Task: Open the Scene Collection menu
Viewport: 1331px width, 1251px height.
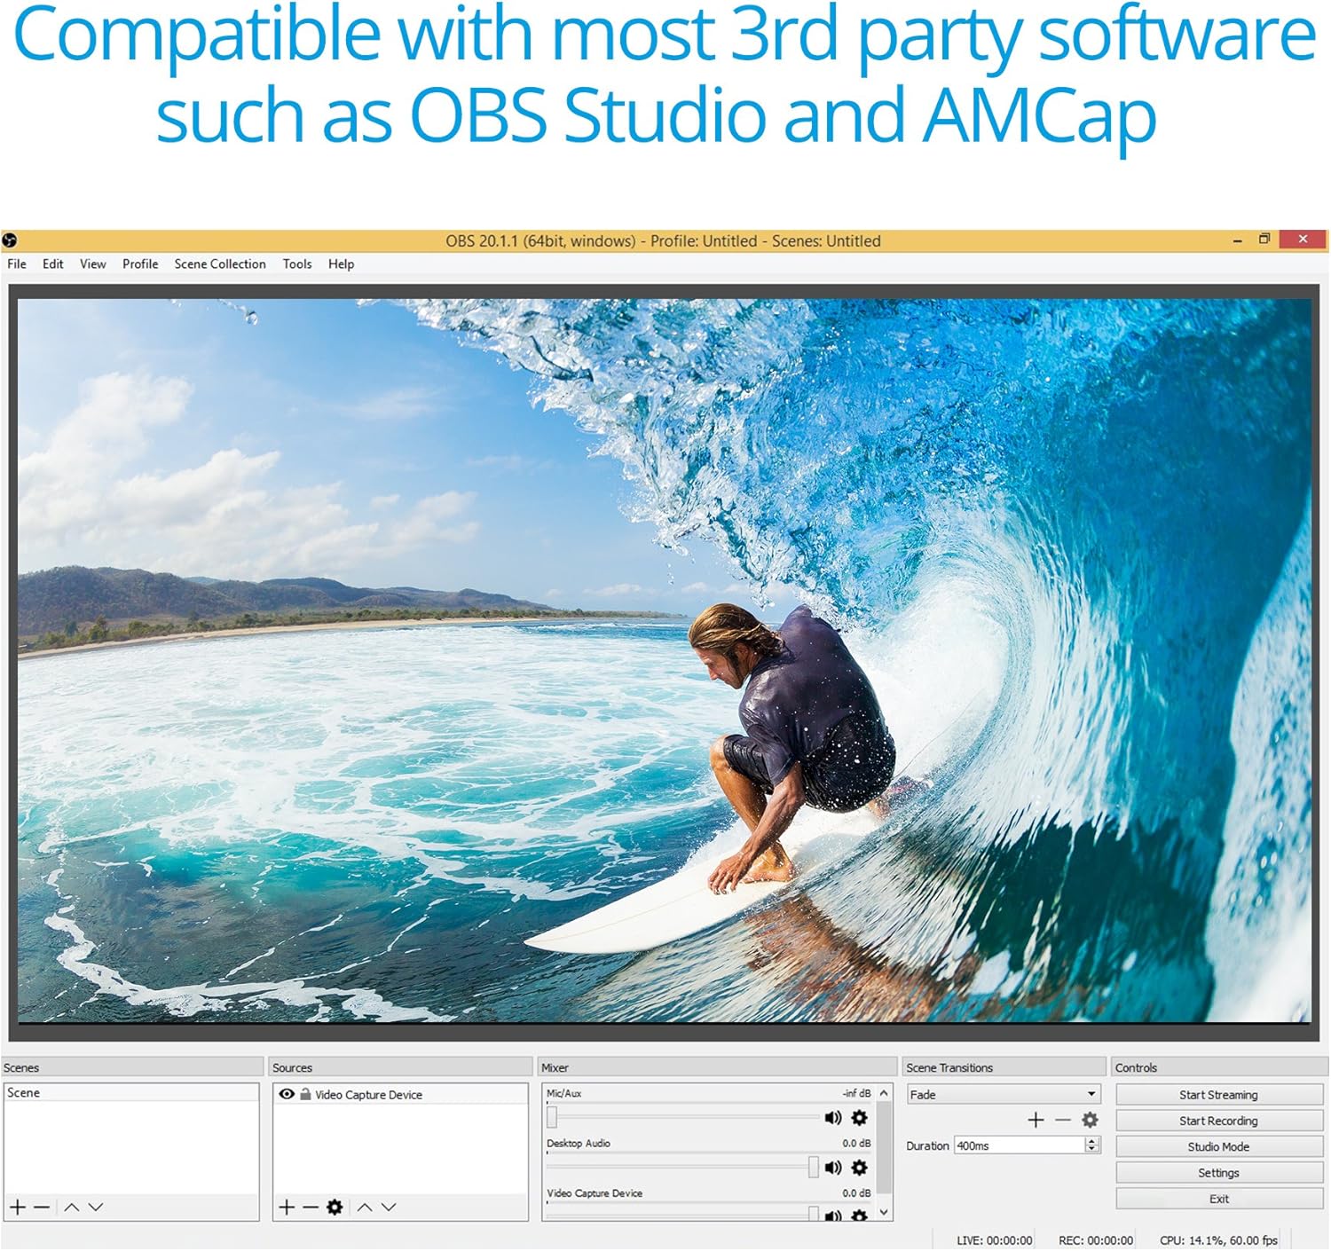Action: pos(220,264)
